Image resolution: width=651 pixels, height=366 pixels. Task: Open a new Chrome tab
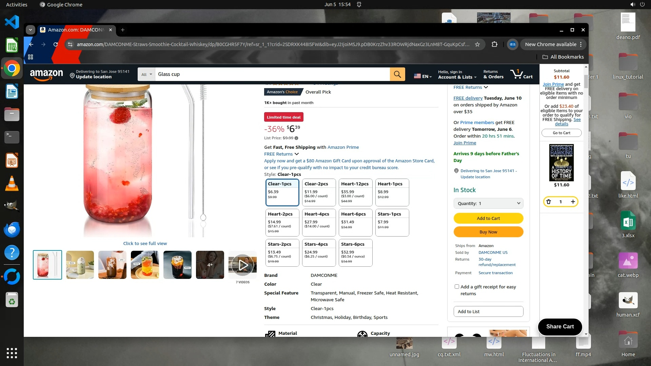[123, 30]
